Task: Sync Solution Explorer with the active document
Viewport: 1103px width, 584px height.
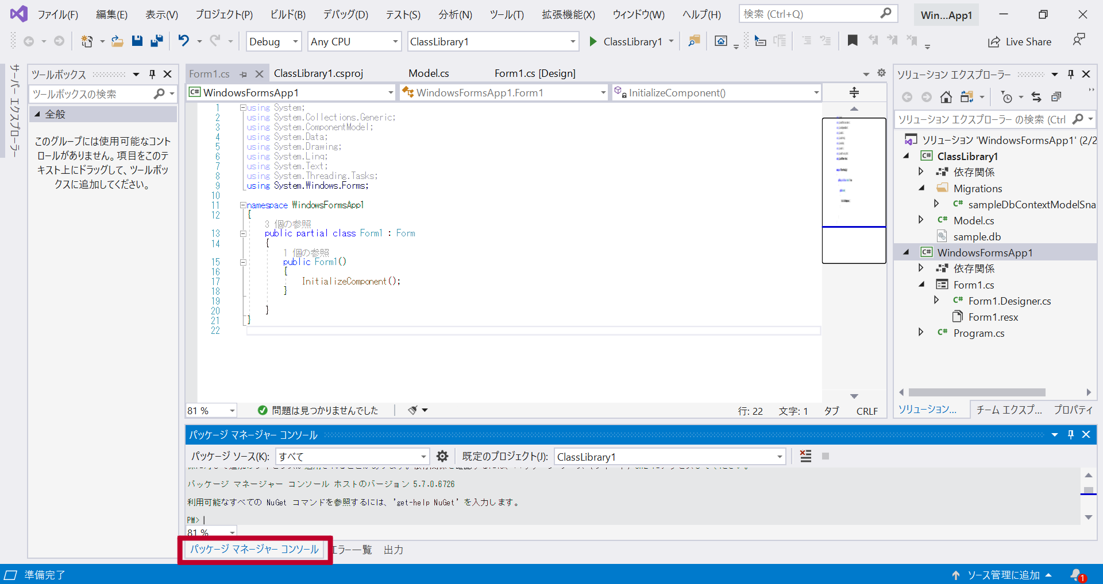Action: (x=1036, y=97)
